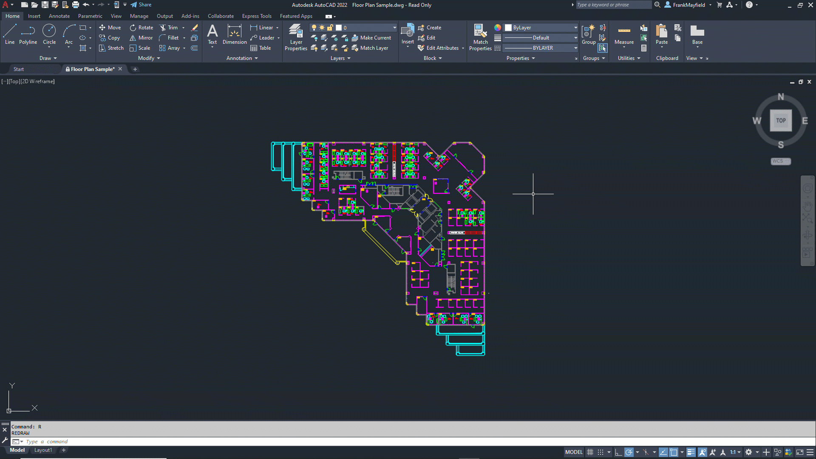The width and height of the screenshot is (816, 459).
Task: Expand the Draw panel
Action: (48, 58)
